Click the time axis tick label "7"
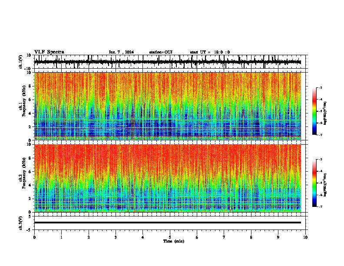Image resolution: width=344 pixels, height=266 pixels. click(224, 237)
